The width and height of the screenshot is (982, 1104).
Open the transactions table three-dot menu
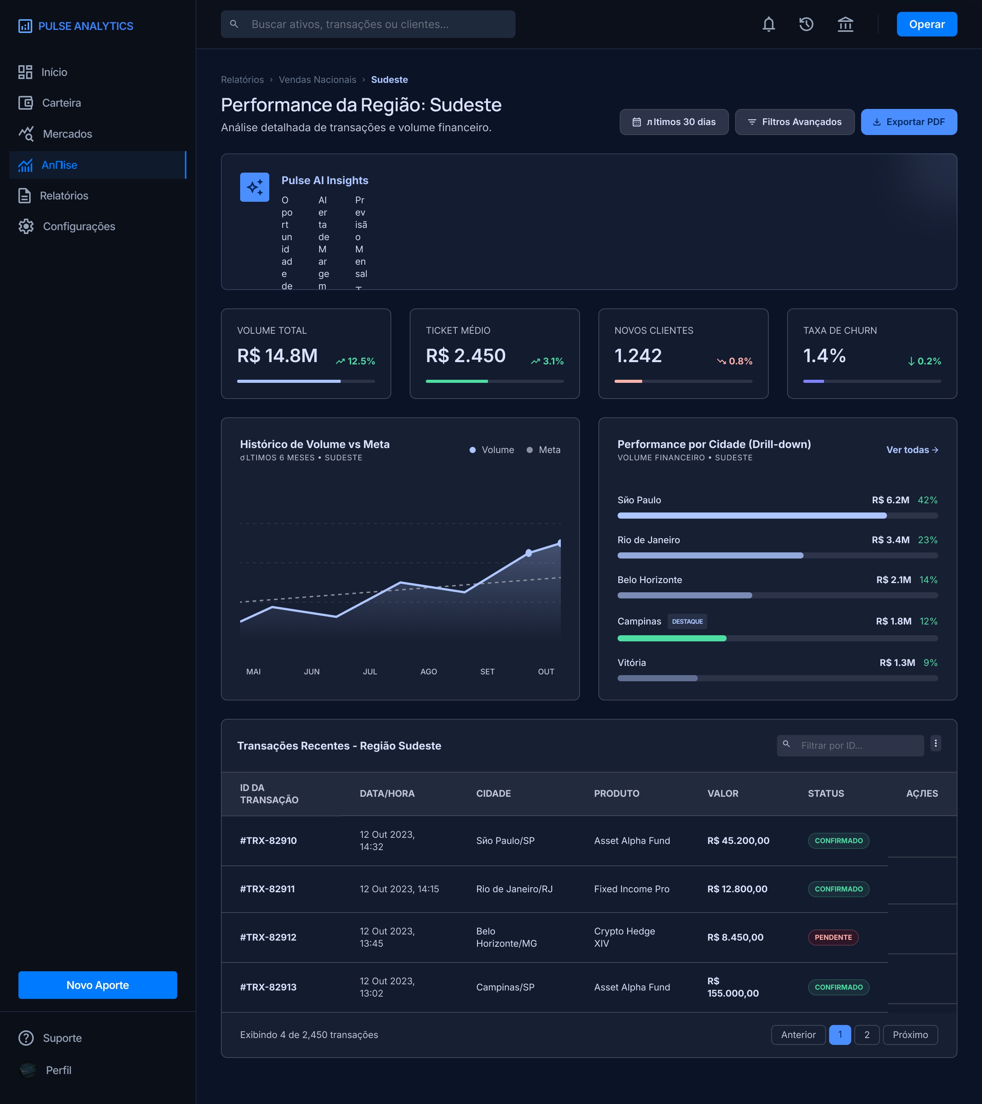pyautogui.click(x=936, y=743)
